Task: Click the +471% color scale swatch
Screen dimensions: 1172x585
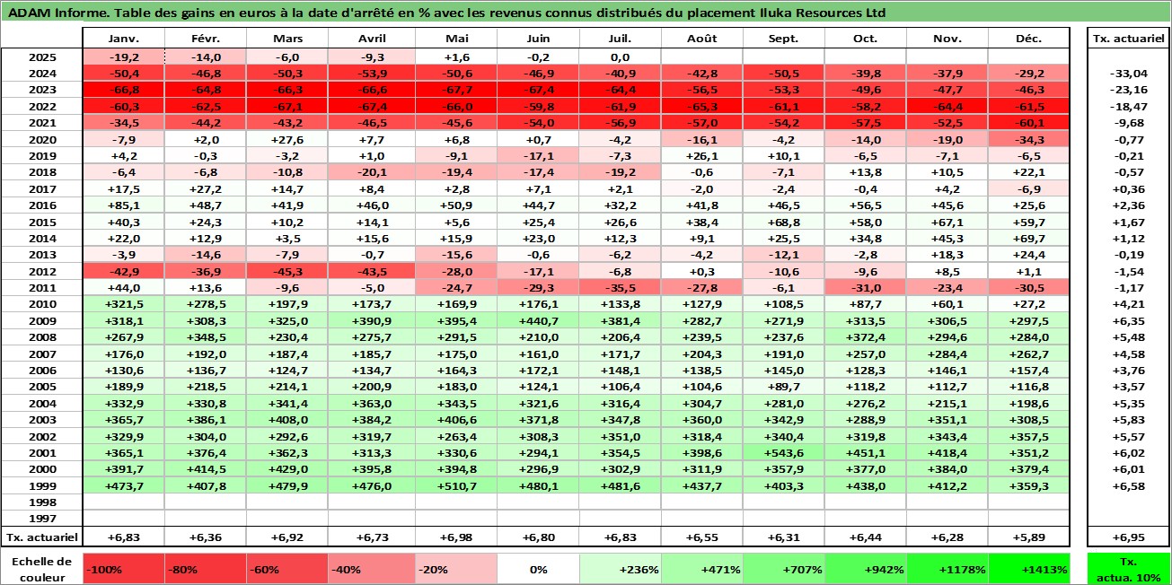Action: pyautogui.click(x=702, y=569)
